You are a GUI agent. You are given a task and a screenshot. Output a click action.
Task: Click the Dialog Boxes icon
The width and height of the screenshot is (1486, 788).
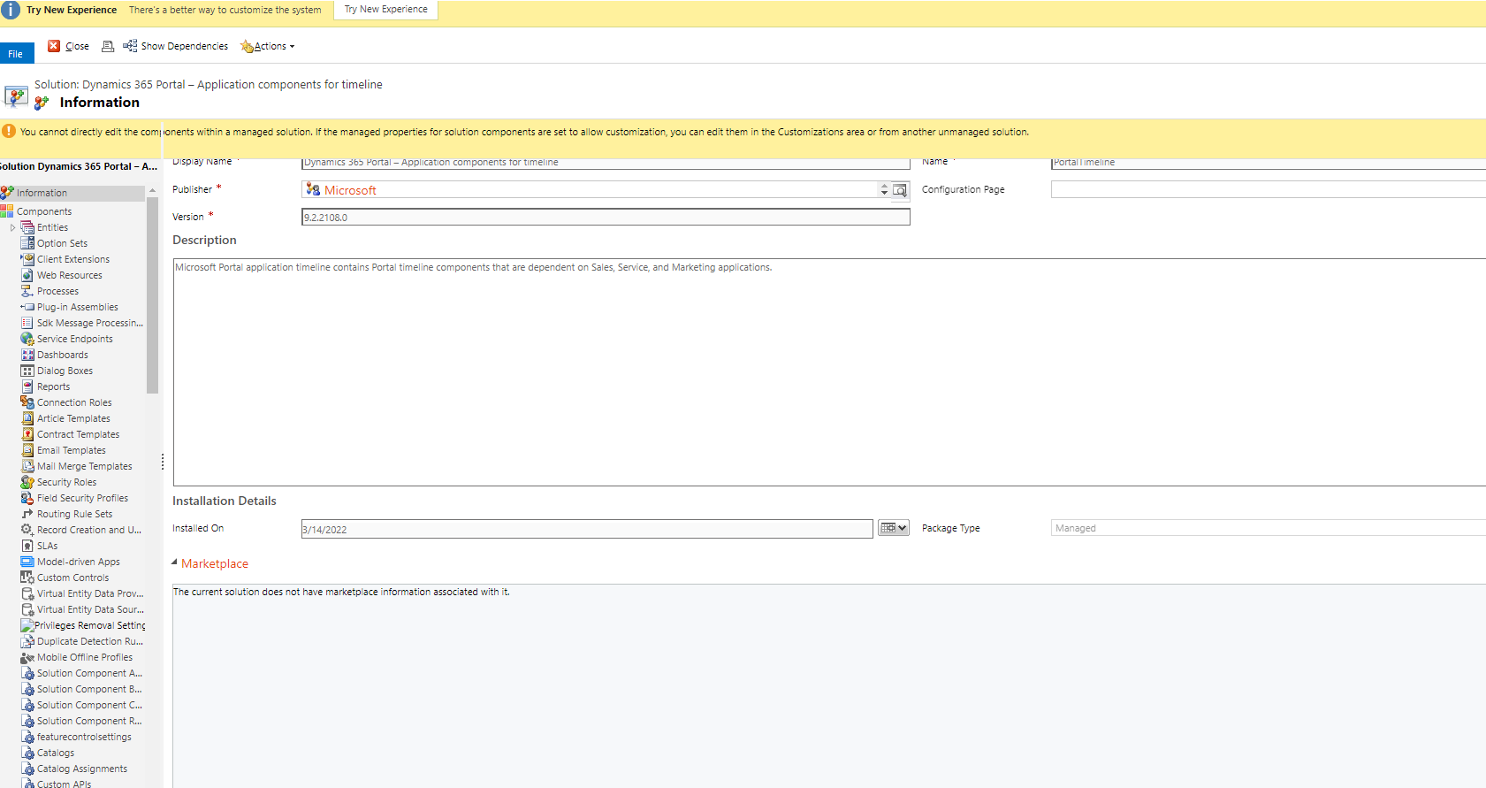27,371
